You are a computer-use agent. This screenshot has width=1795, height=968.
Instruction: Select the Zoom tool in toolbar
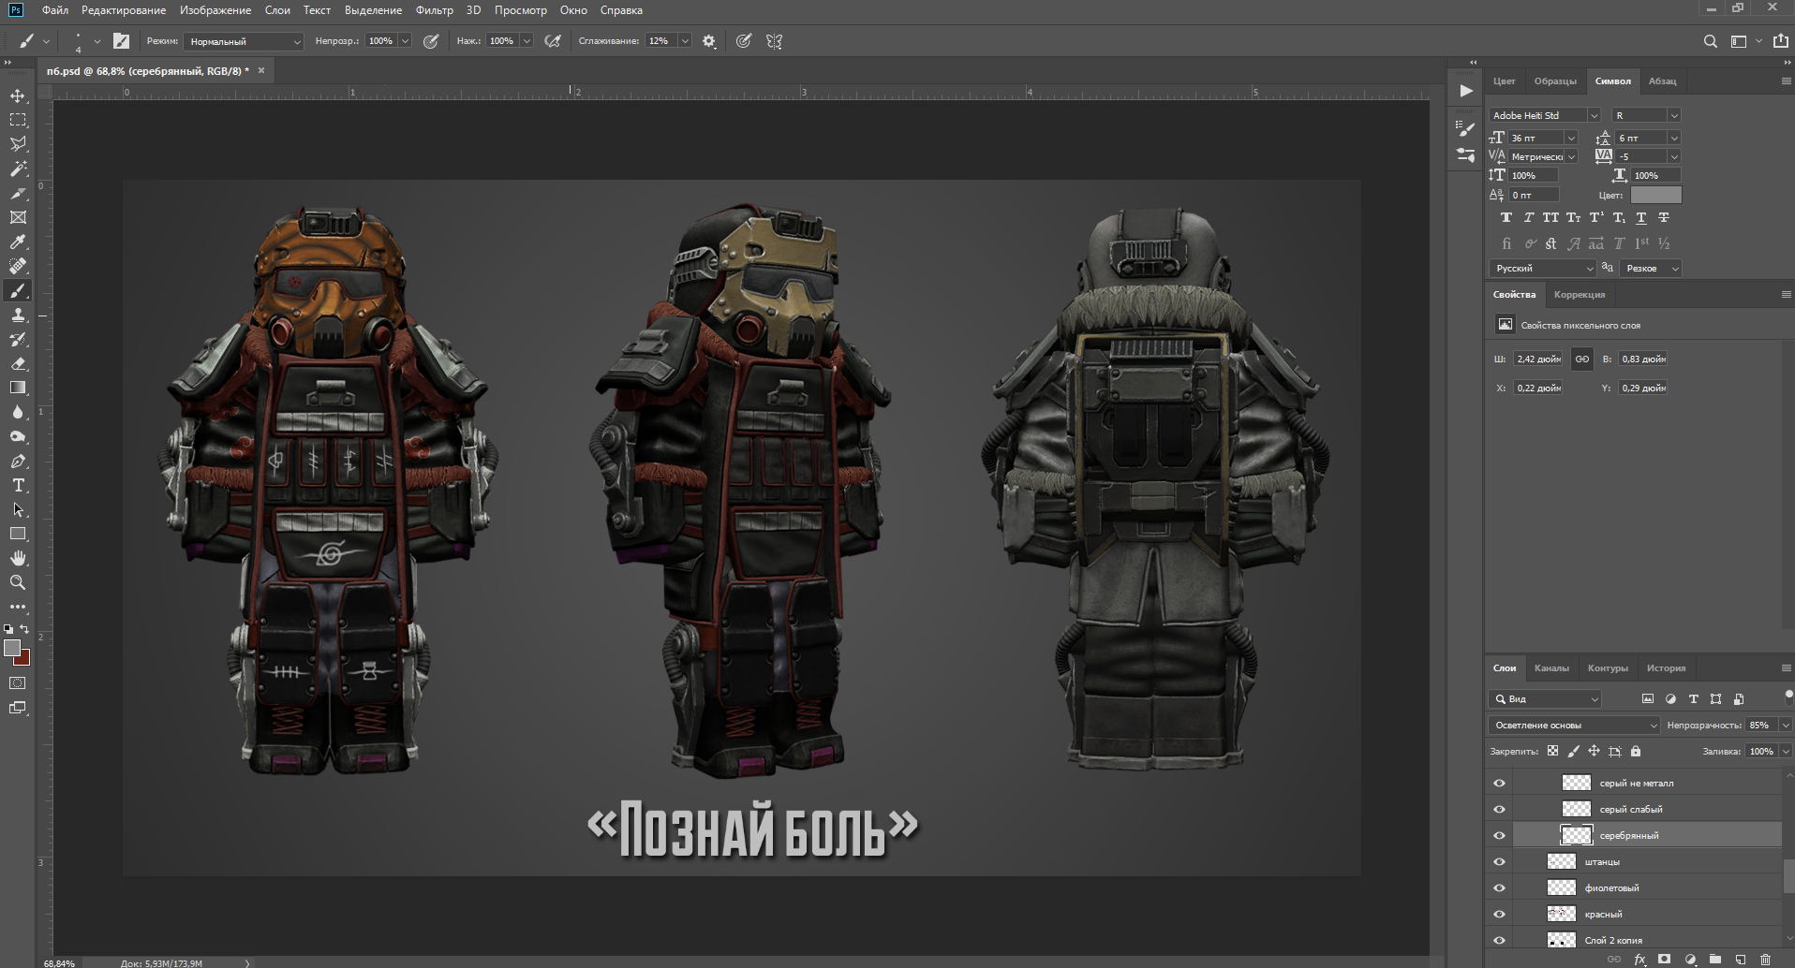[18, 582]
